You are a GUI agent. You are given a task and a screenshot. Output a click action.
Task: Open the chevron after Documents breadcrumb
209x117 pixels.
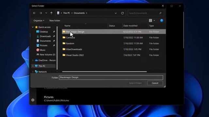pyautogui.click(x=87, y=13)
